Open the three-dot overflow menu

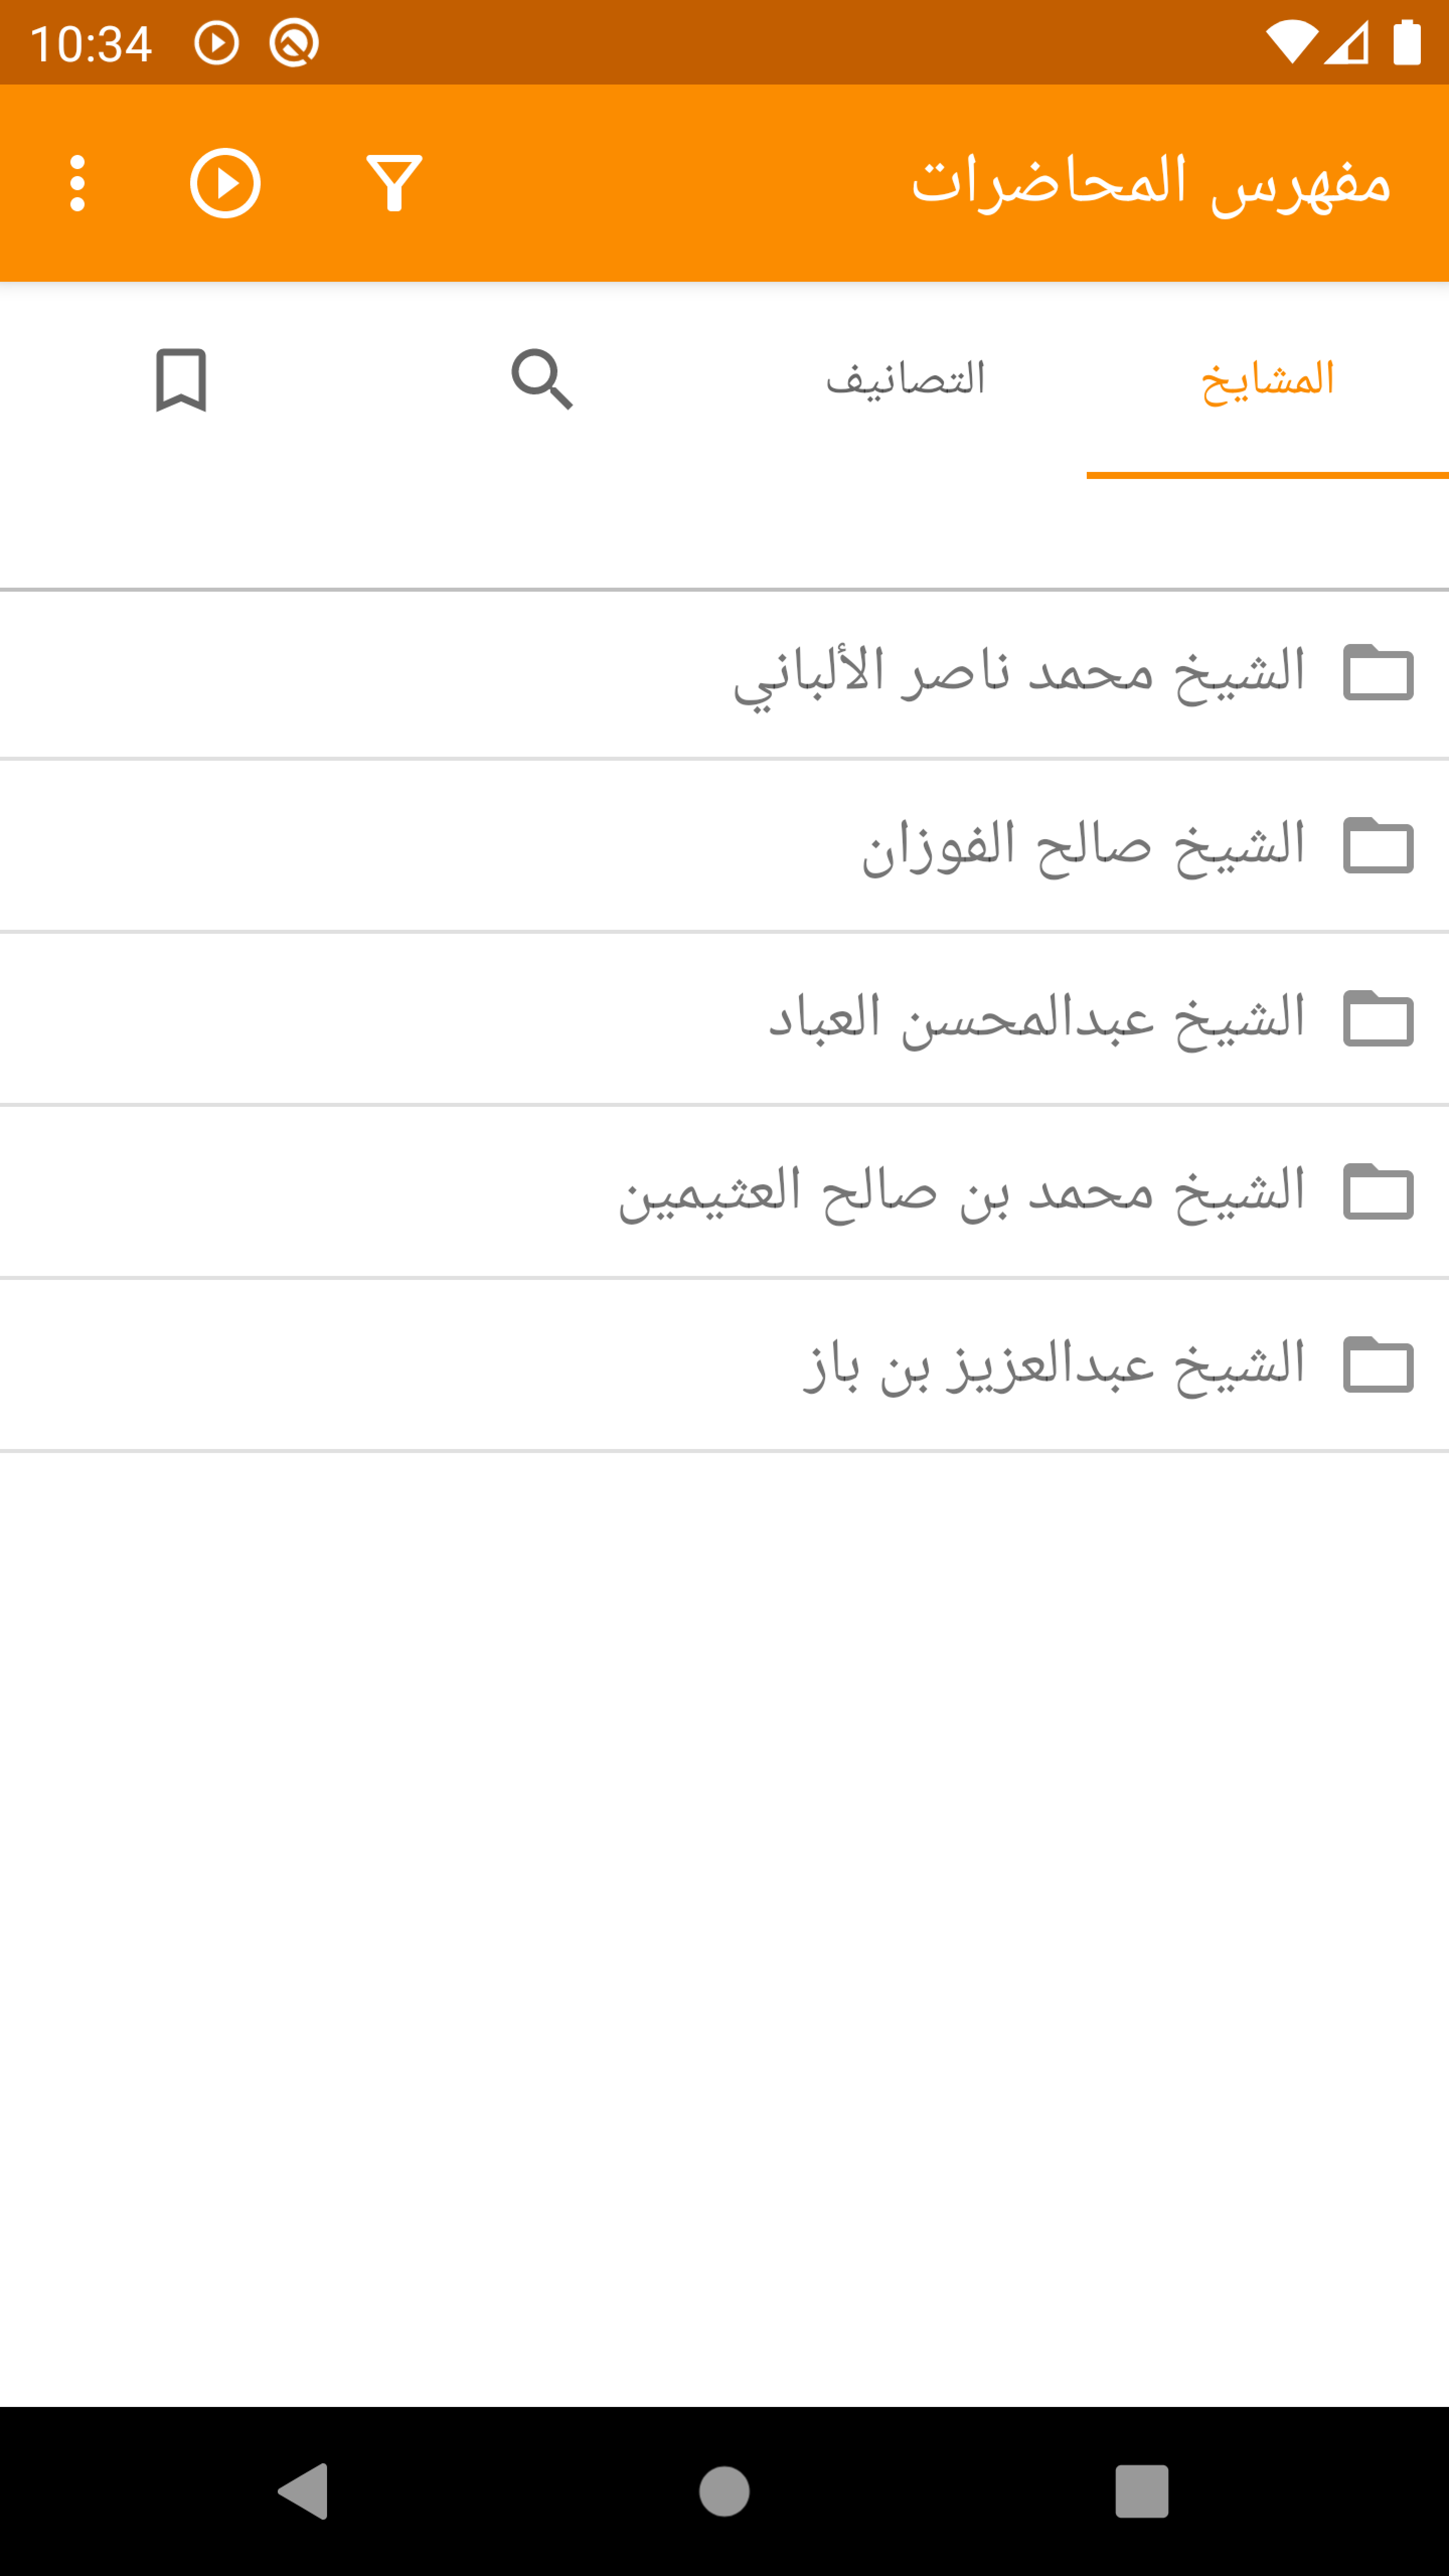[x=77, y=183]
